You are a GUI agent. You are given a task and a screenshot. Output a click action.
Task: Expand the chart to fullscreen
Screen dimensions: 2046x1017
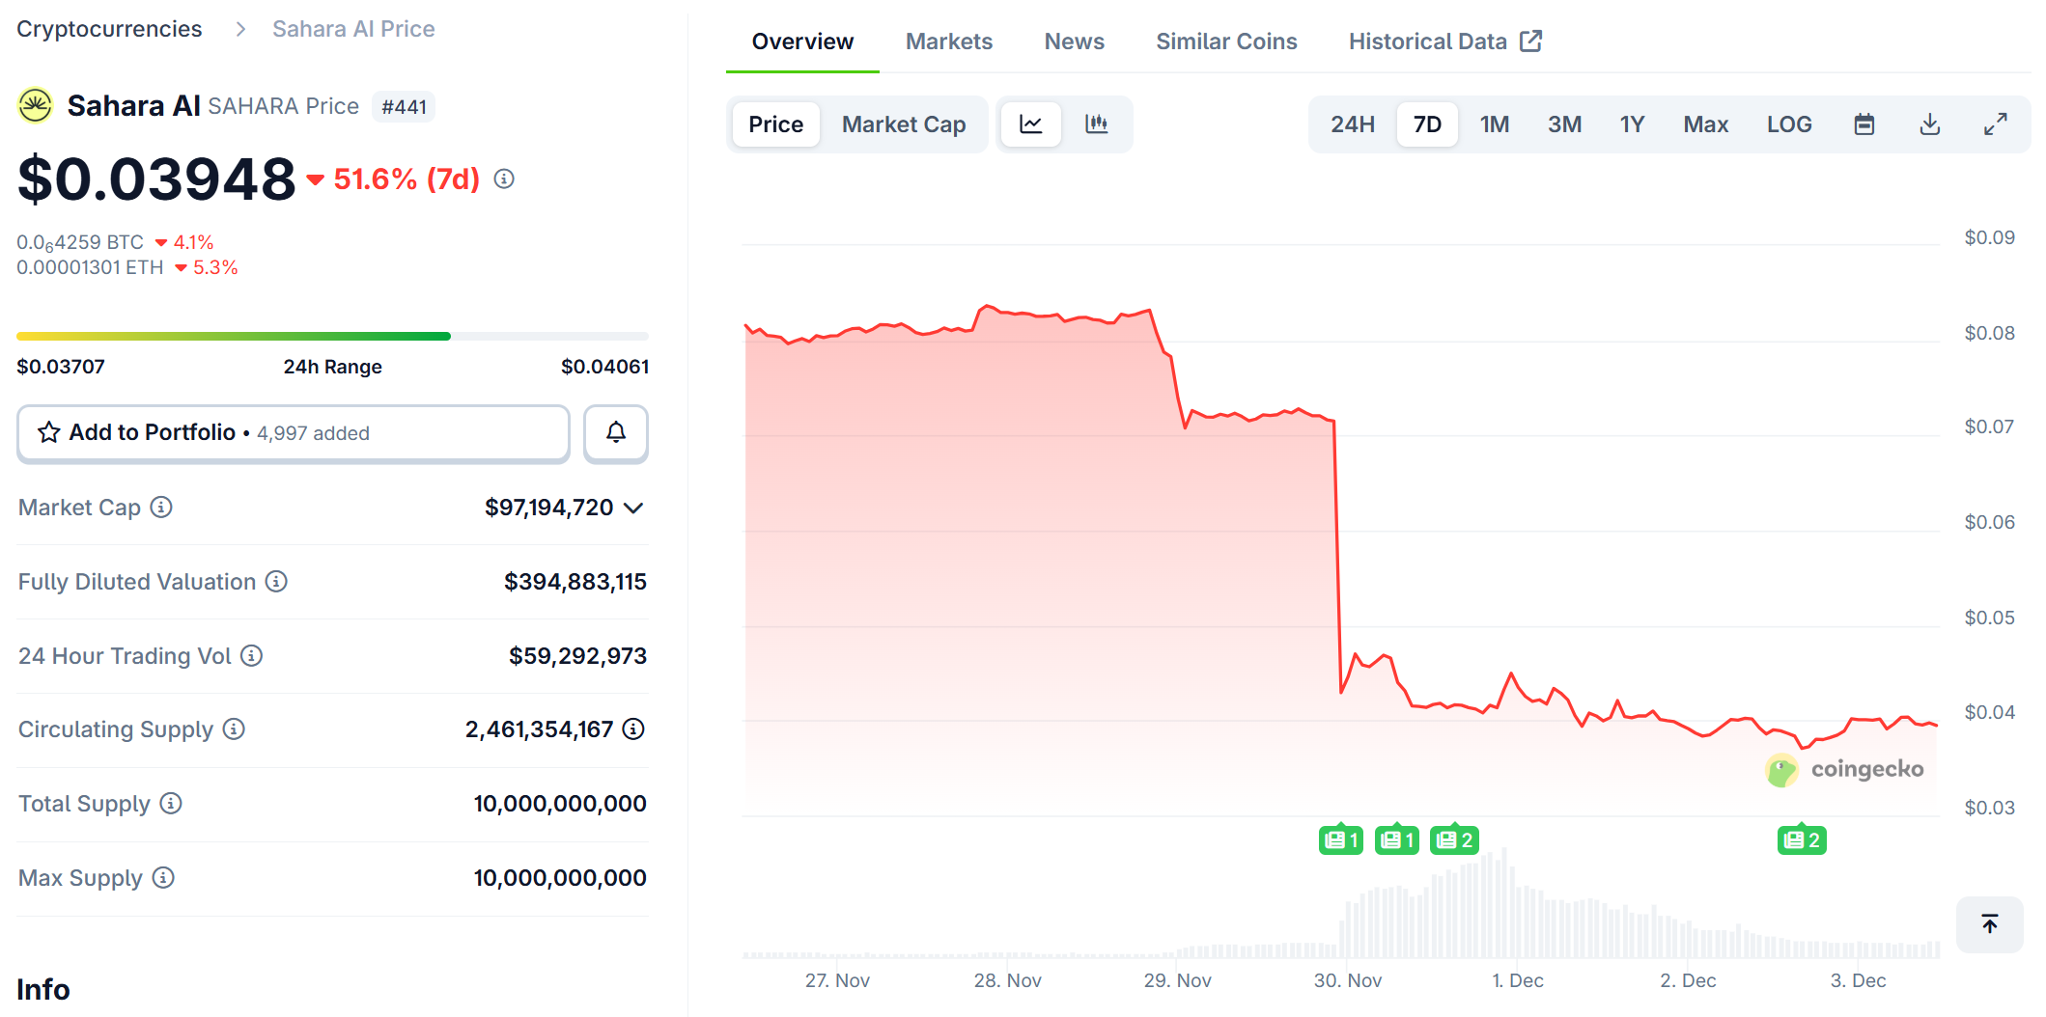tap(1995, 124)
